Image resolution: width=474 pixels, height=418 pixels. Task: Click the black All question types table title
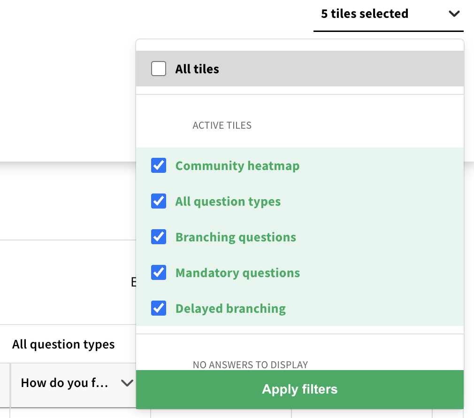(63, 344)
